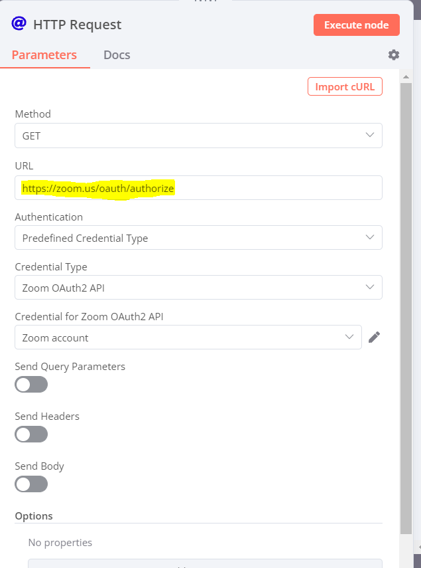This screenshot has height=568, width=421.
Task: Edit Zoom account credential pencil icon
Action: coord(374,337)
